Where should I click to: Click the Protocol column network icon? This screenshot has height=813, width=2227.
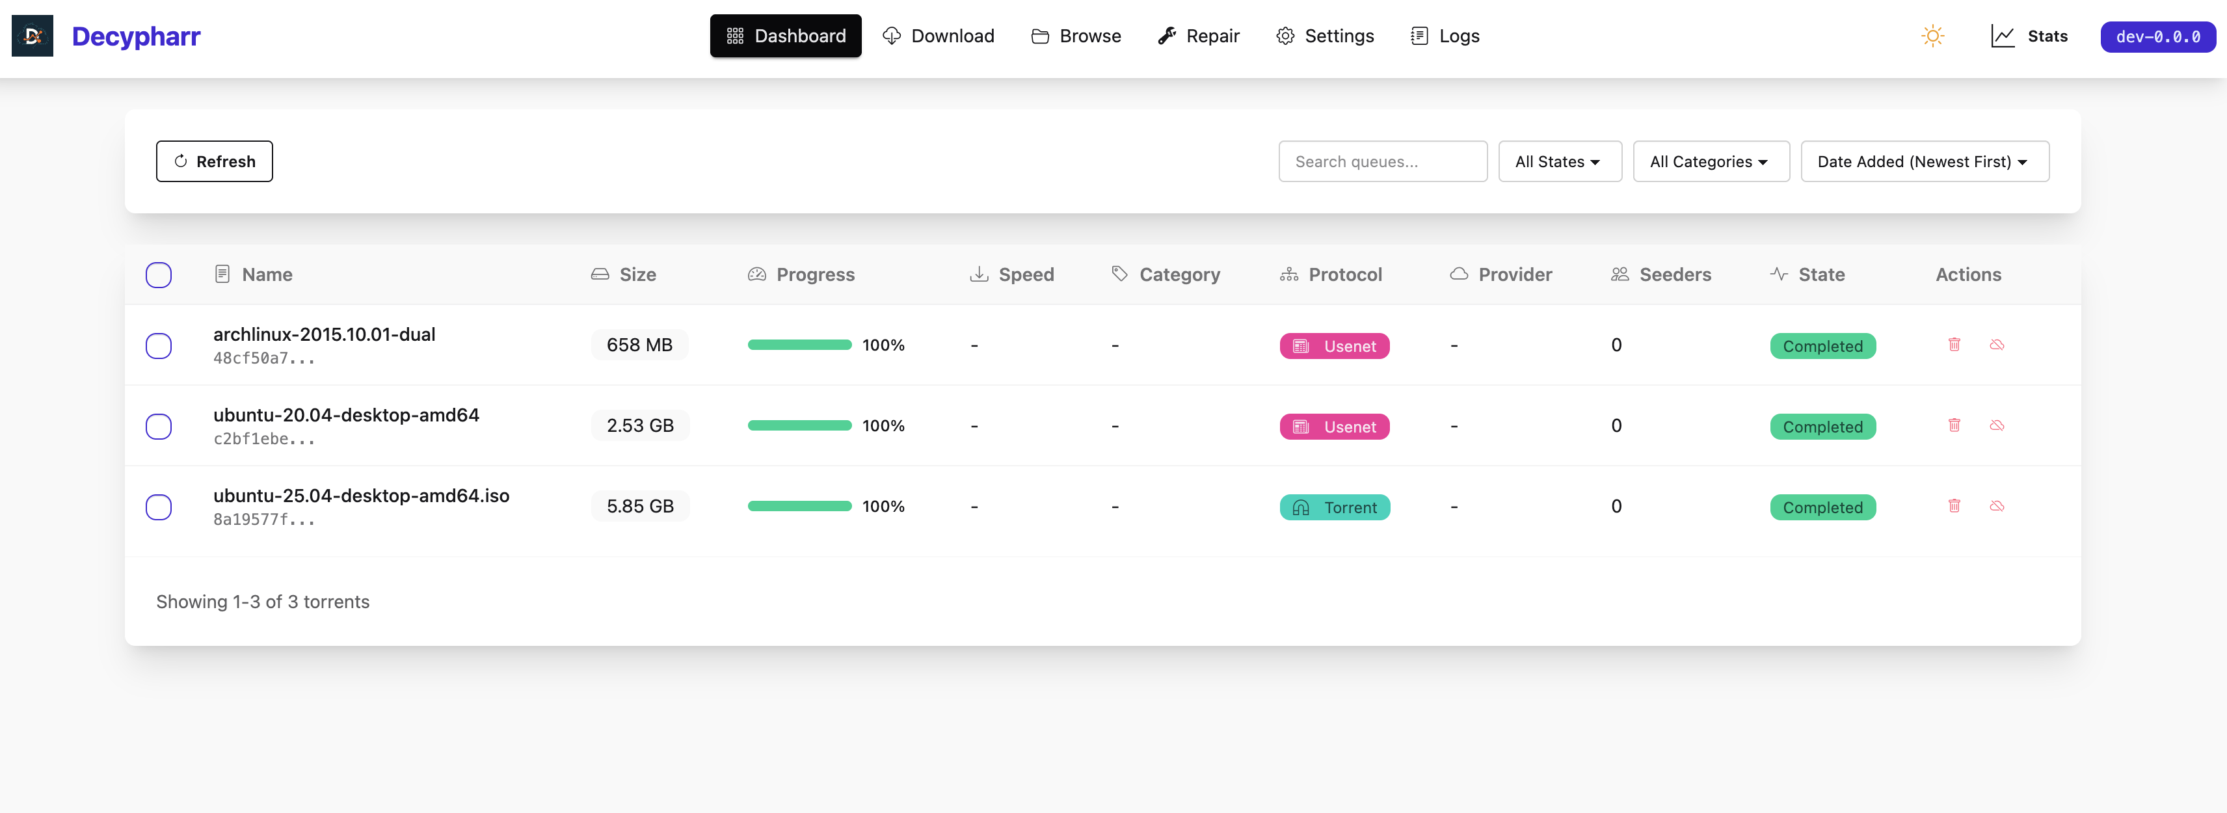click(1289, 274)
